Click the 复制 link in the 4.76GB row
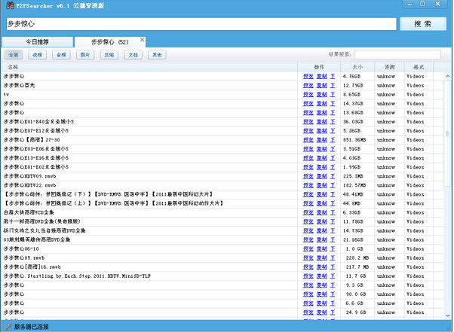454x332 pixels. click(321, 76)
